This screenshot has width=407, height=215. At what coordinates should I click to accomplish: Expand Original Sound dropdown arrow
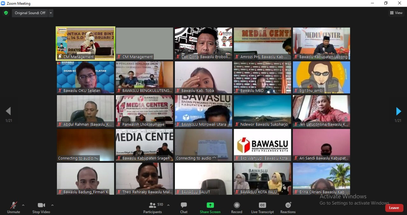(51, 13)
